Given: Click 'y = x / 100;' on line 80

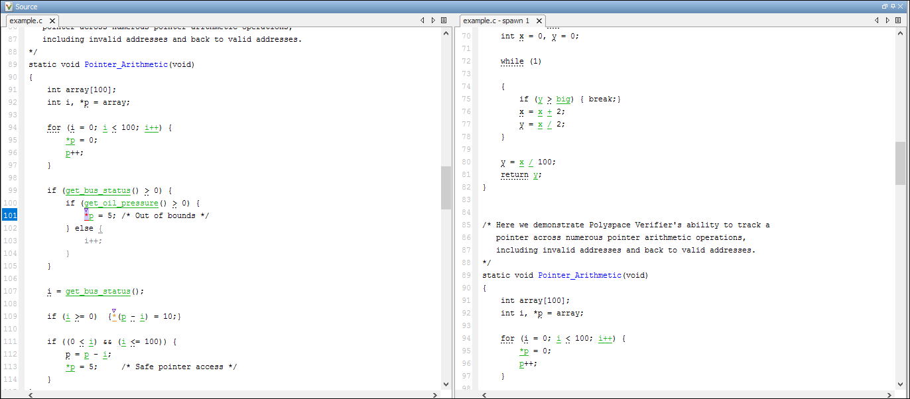Looking at the screenshot, I should point(528,162).
